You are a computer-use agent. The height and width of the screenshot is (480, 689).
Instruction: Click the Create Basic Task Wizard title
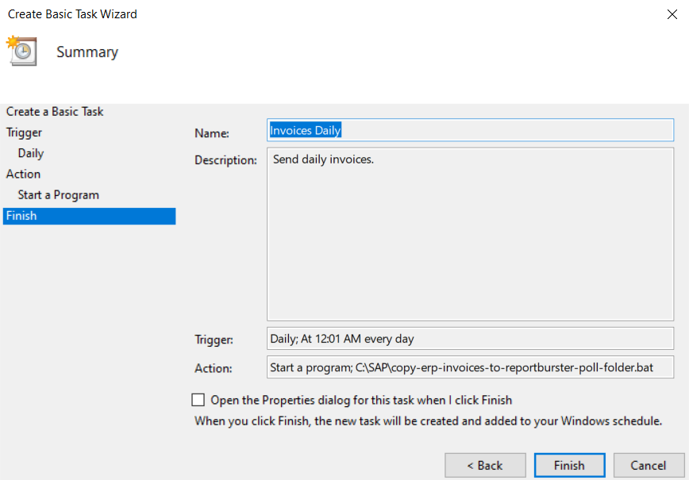[72, 14]
